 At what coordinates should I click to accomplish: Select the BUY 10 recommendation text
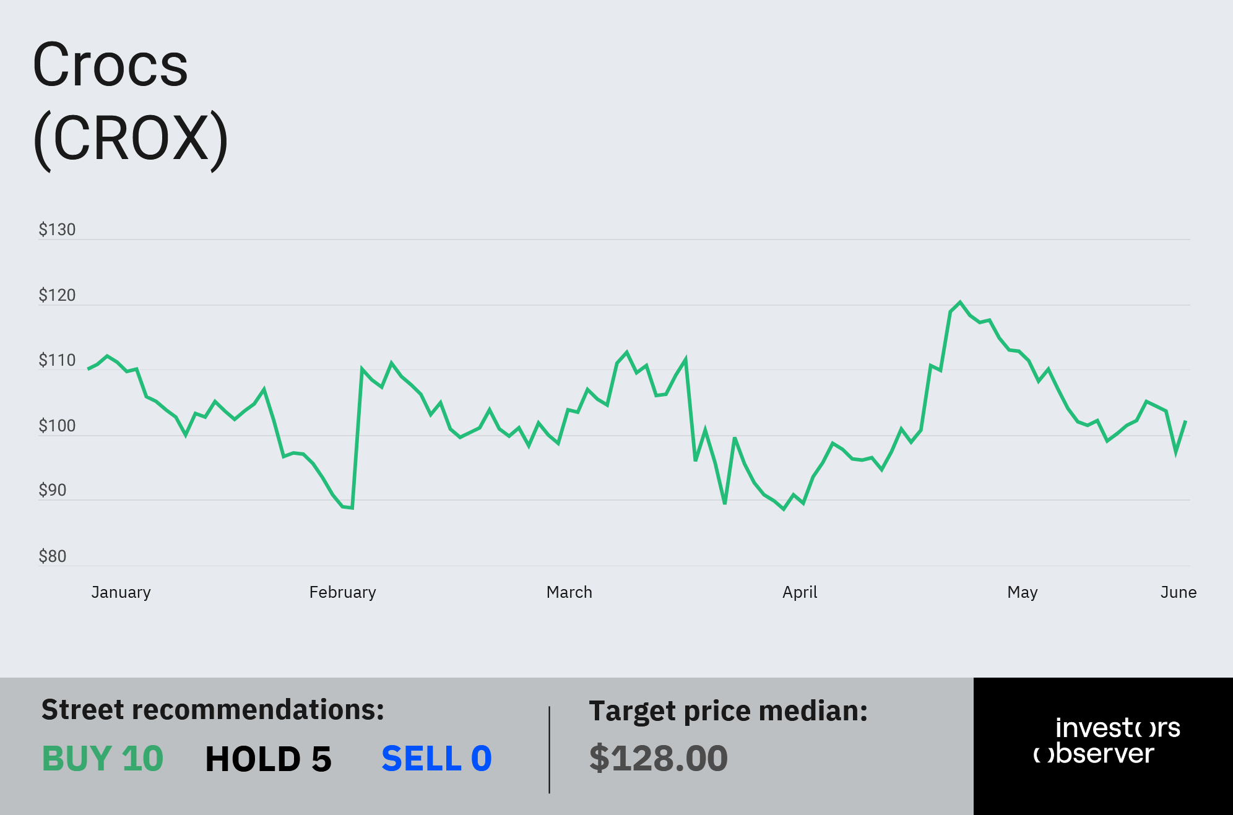(102, 758)
